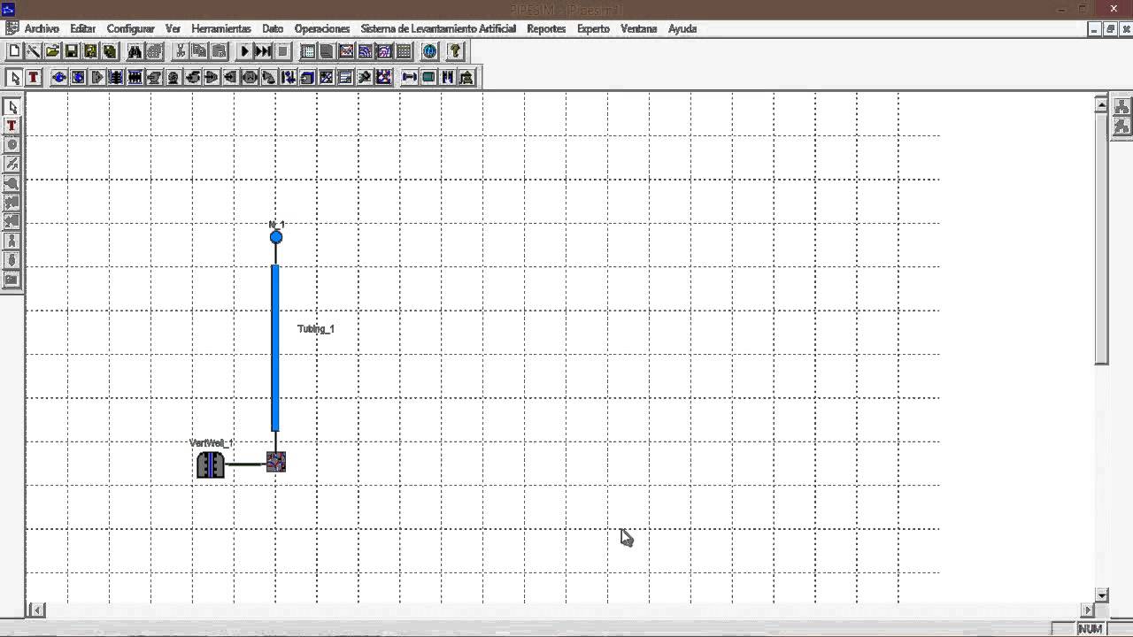The width and height of the screenshot is (1133, 637).
Task: Open the Reportes menu
Action: [546, 29]
